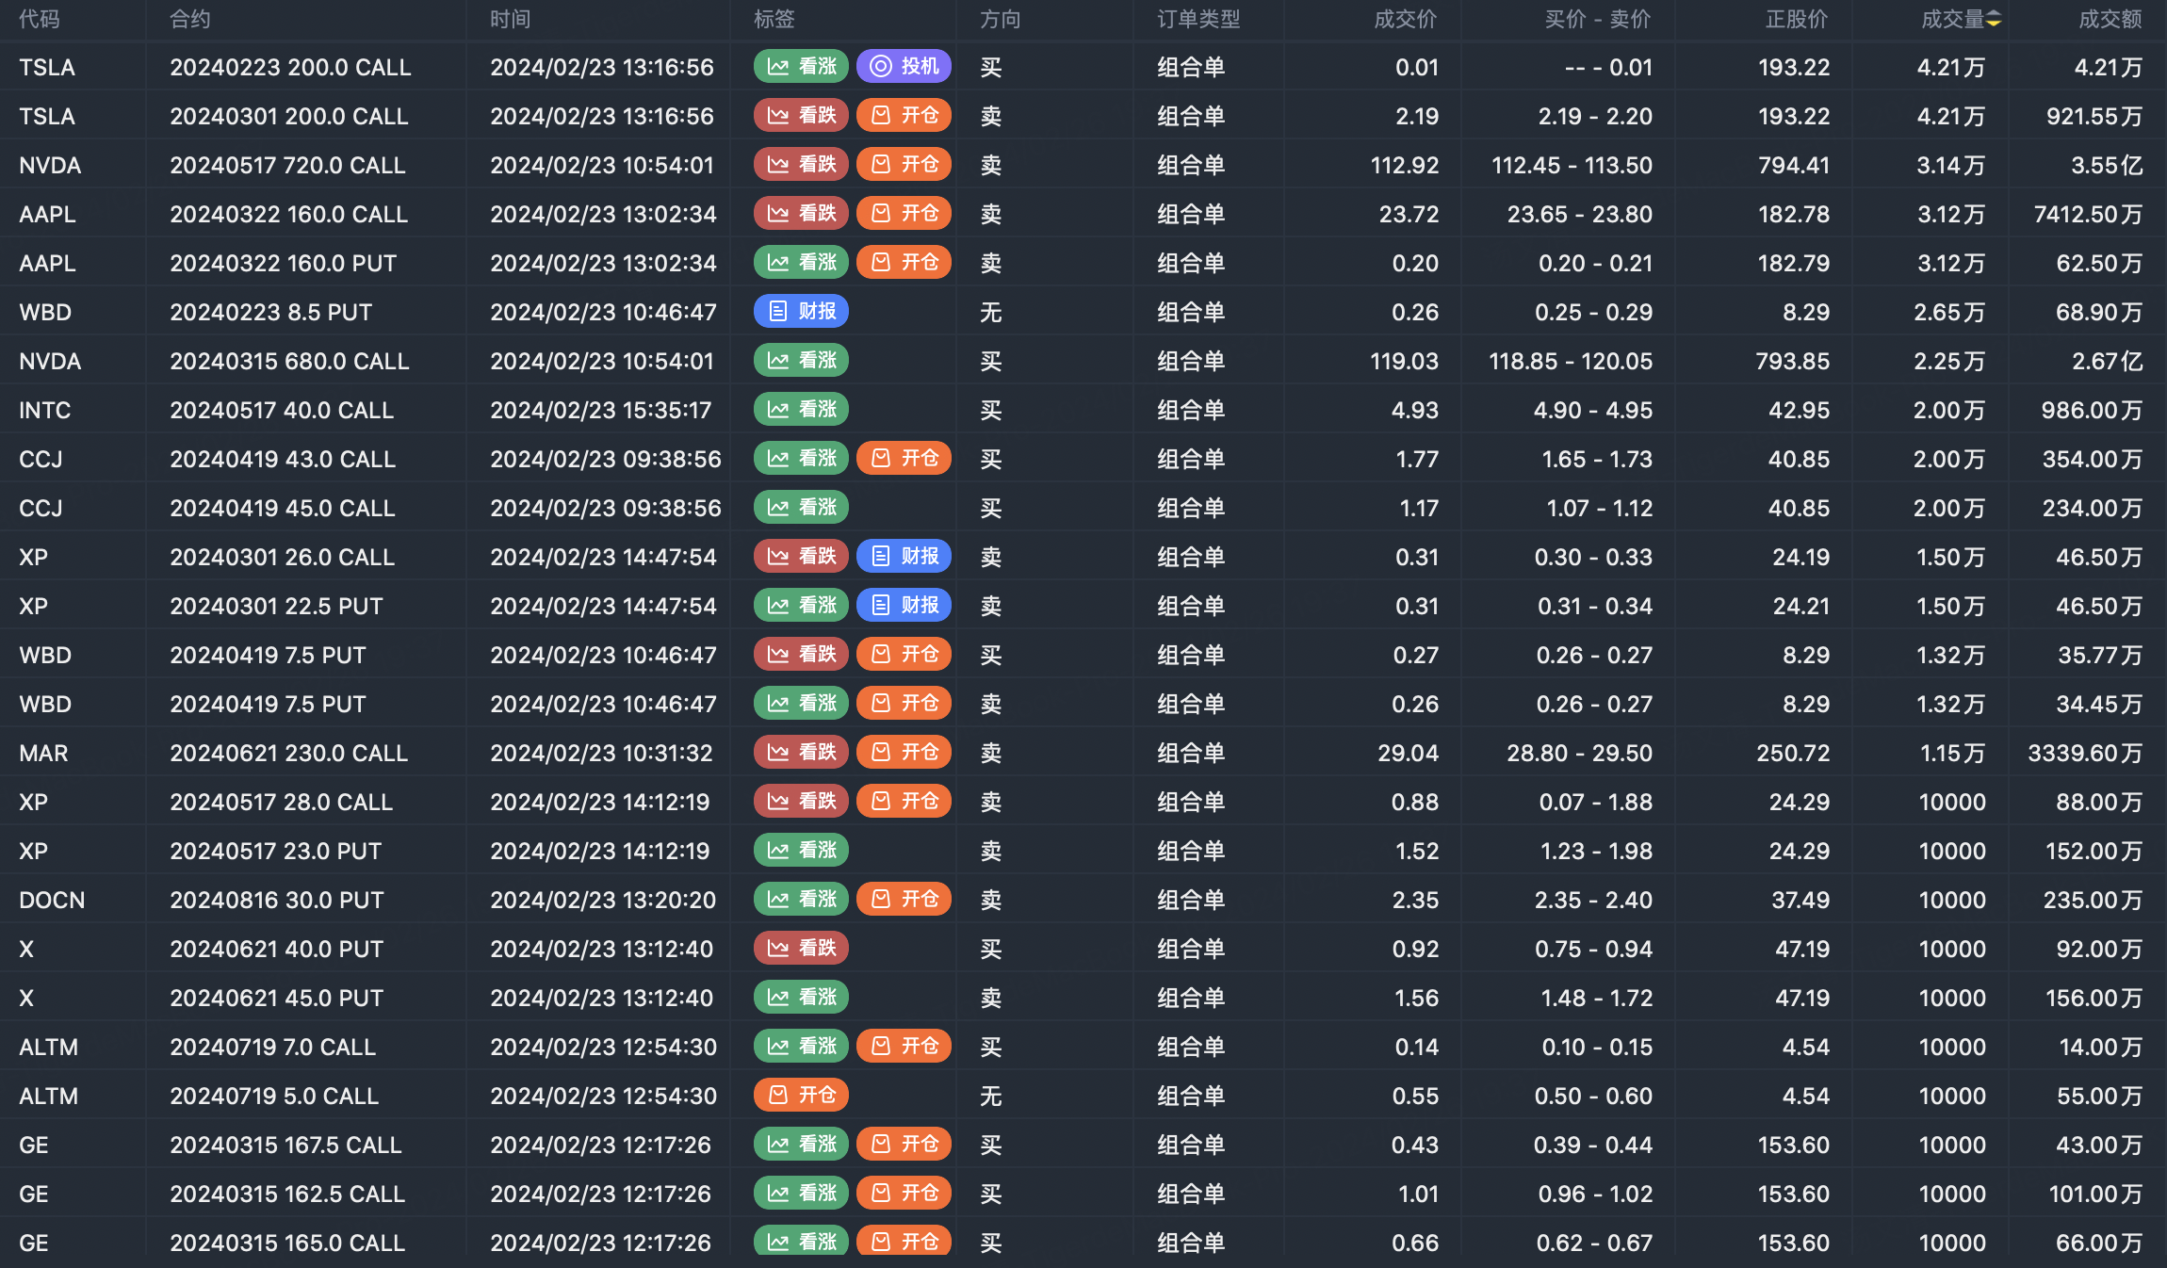Viewport: 2167px width, 1268px height.
Task: Click 看跌 tag on X 40.0 PUT row
Action: tap(801, 948)
